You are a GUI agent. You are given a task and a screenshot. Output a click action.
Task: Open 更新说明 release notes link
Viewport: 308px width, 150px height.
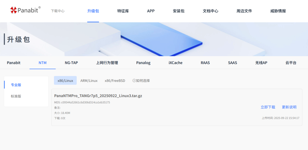tap(289, 107)
